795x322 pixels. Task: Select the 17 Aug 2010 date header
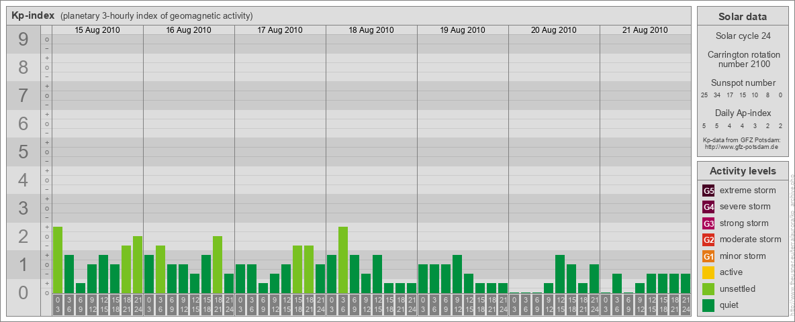click(x=280, y=30)
